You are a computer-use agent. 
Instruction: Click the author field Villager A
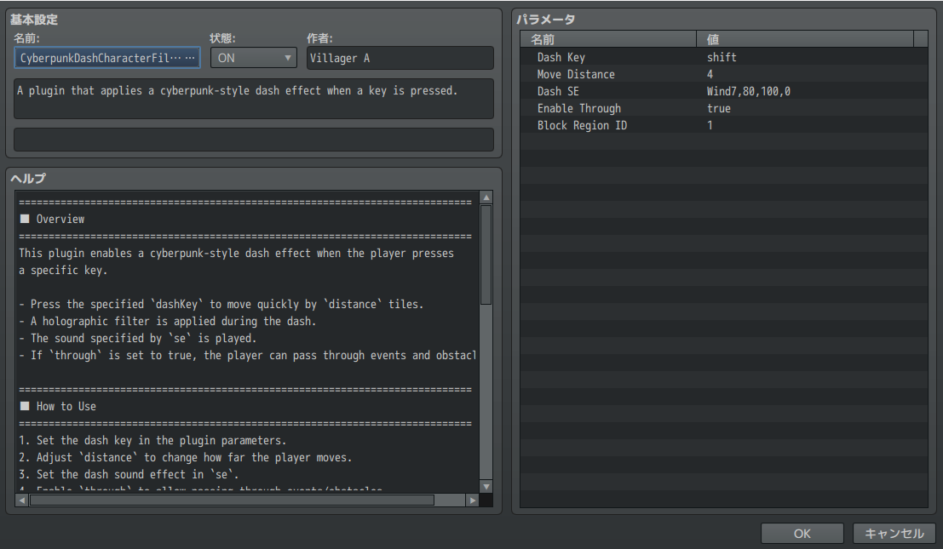click(x=400, y=58)
